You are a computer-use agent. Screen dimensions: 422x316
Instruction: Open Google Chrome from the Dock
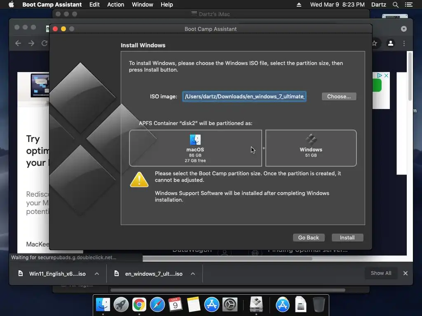point(139,305)
